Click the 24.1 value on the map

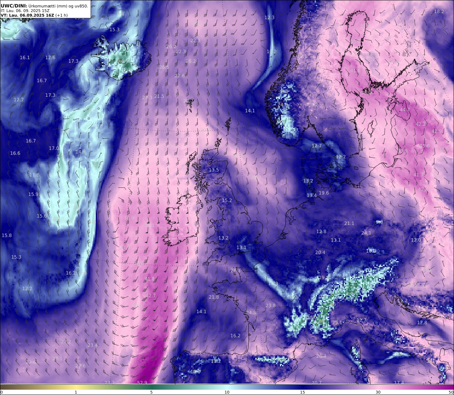pos(366,233)
